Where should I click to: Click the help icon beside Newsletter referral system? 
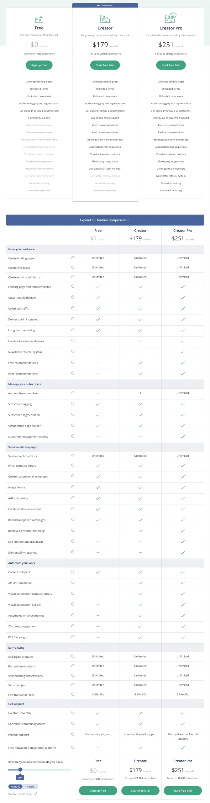(x=73, y=351)
